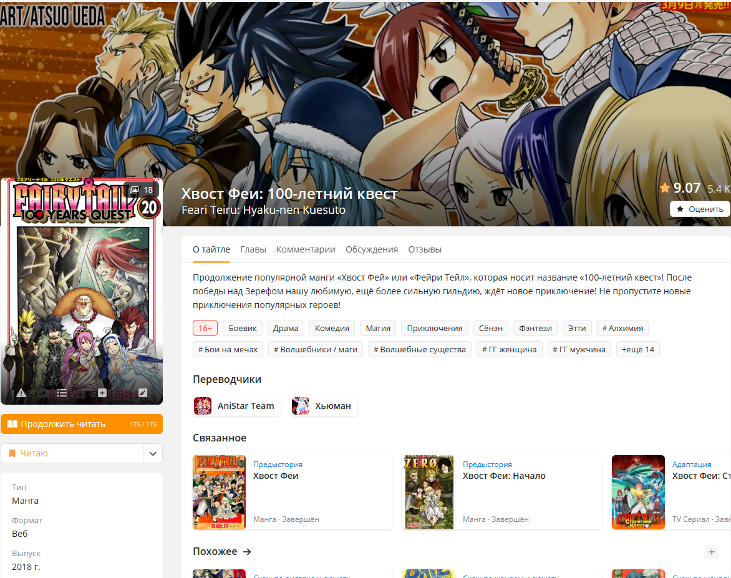
Task: Click the # Алхимия tag
Action: click(622, 328)
